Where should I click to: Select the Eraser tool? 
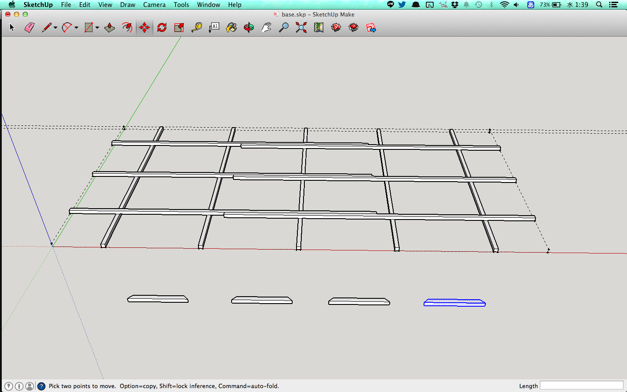click(x=29, y=28)
